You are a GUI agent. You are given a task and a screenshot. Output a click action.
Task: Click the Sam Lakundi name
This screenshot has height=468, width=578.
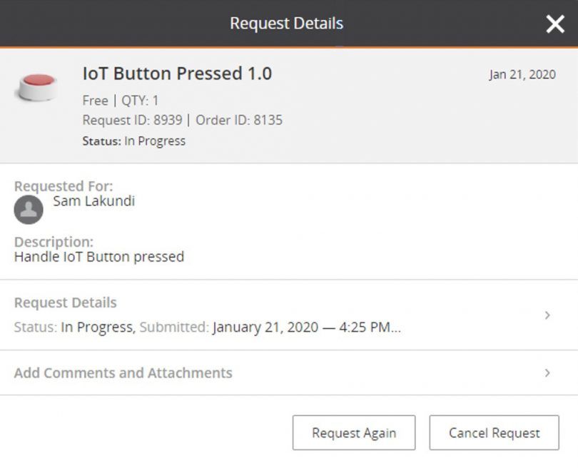tap(94, 201)
